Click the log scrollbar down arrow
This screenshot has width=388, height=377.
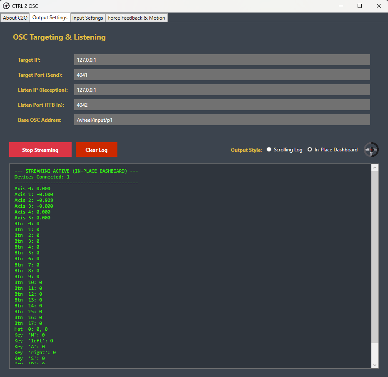[375, 364]
